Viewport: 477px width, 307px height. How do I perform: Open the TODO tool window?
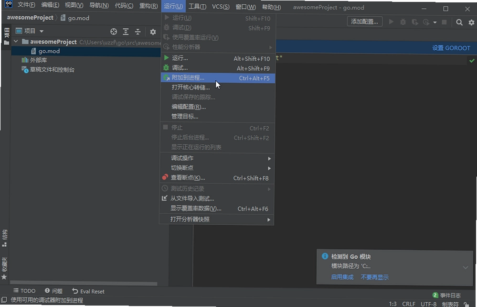coord(24,291)
